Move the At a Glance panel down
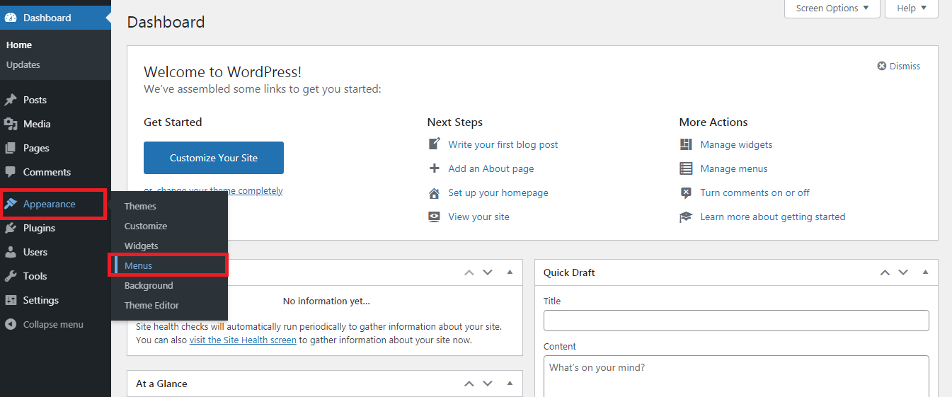 [x=487, y=384]
